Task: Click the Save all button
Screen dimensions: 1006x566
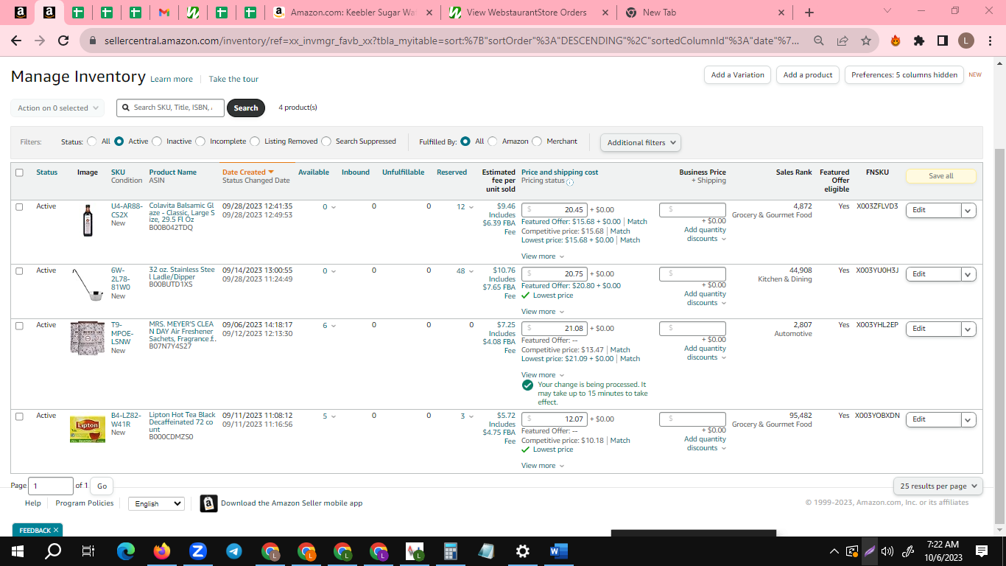Action: [x=941, y=176]
